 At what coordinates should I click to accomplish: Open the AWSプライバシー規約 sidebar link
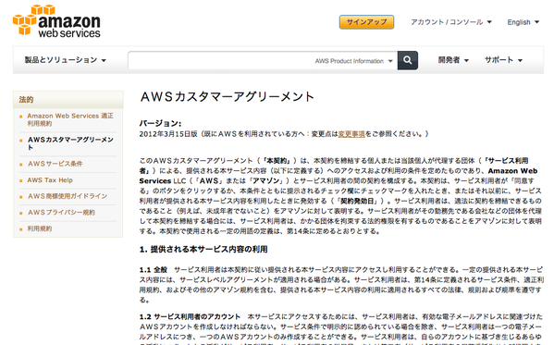(61, 213)
